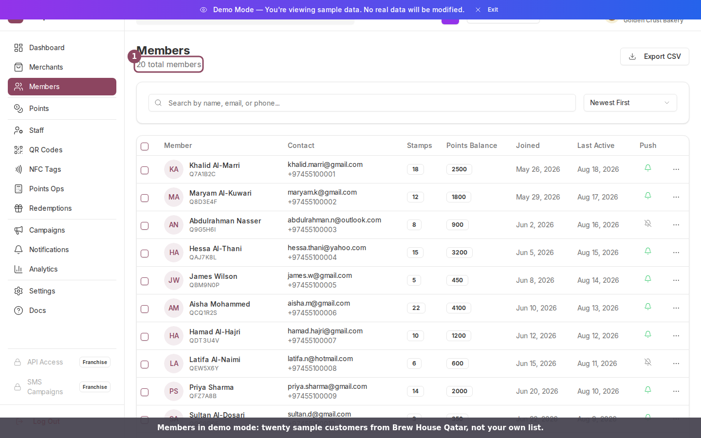This screenshot has width=701, height=438.
Task: Open row actions menu for Maryam Al-Kuwari
Action: 676,197
